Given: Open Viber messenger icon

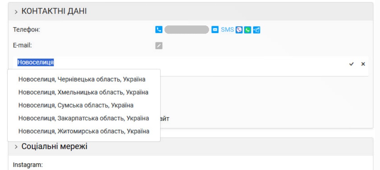Looking at the screenshot, I should coord(239,30).
